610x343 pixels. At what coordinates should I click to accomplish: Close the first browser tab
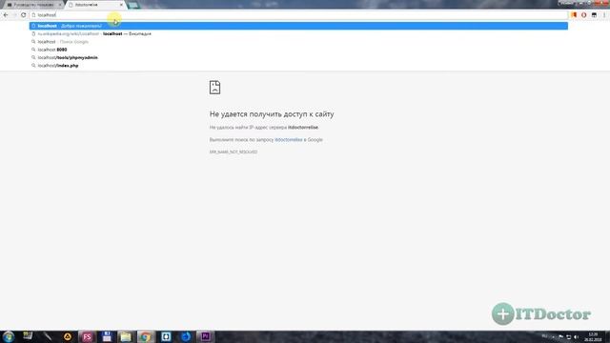pos(60,5)
